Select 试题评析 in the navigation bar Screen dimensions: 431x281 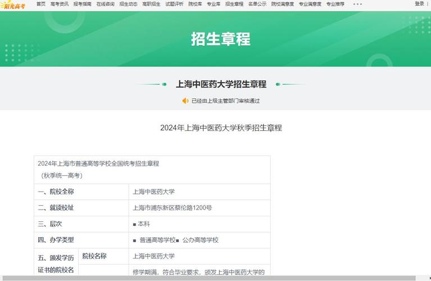point(174,4)
